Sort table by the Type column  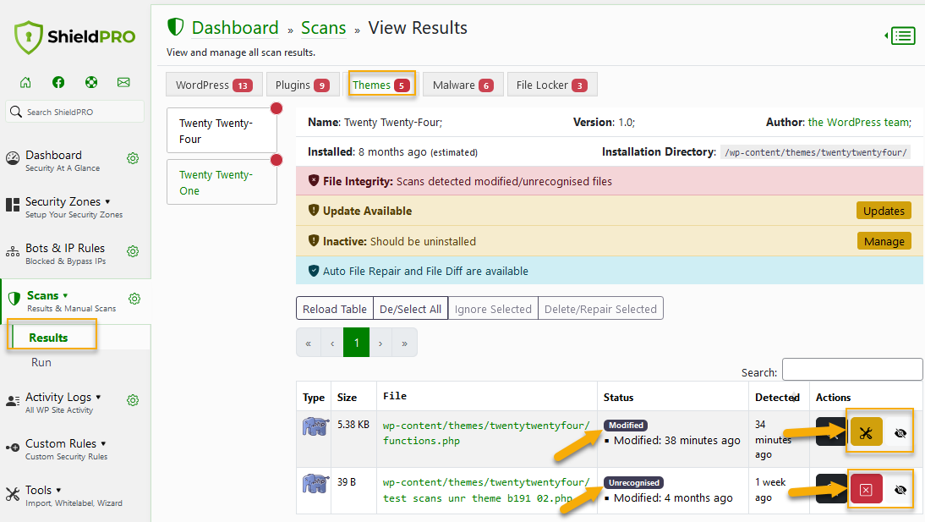click(313, 398)
